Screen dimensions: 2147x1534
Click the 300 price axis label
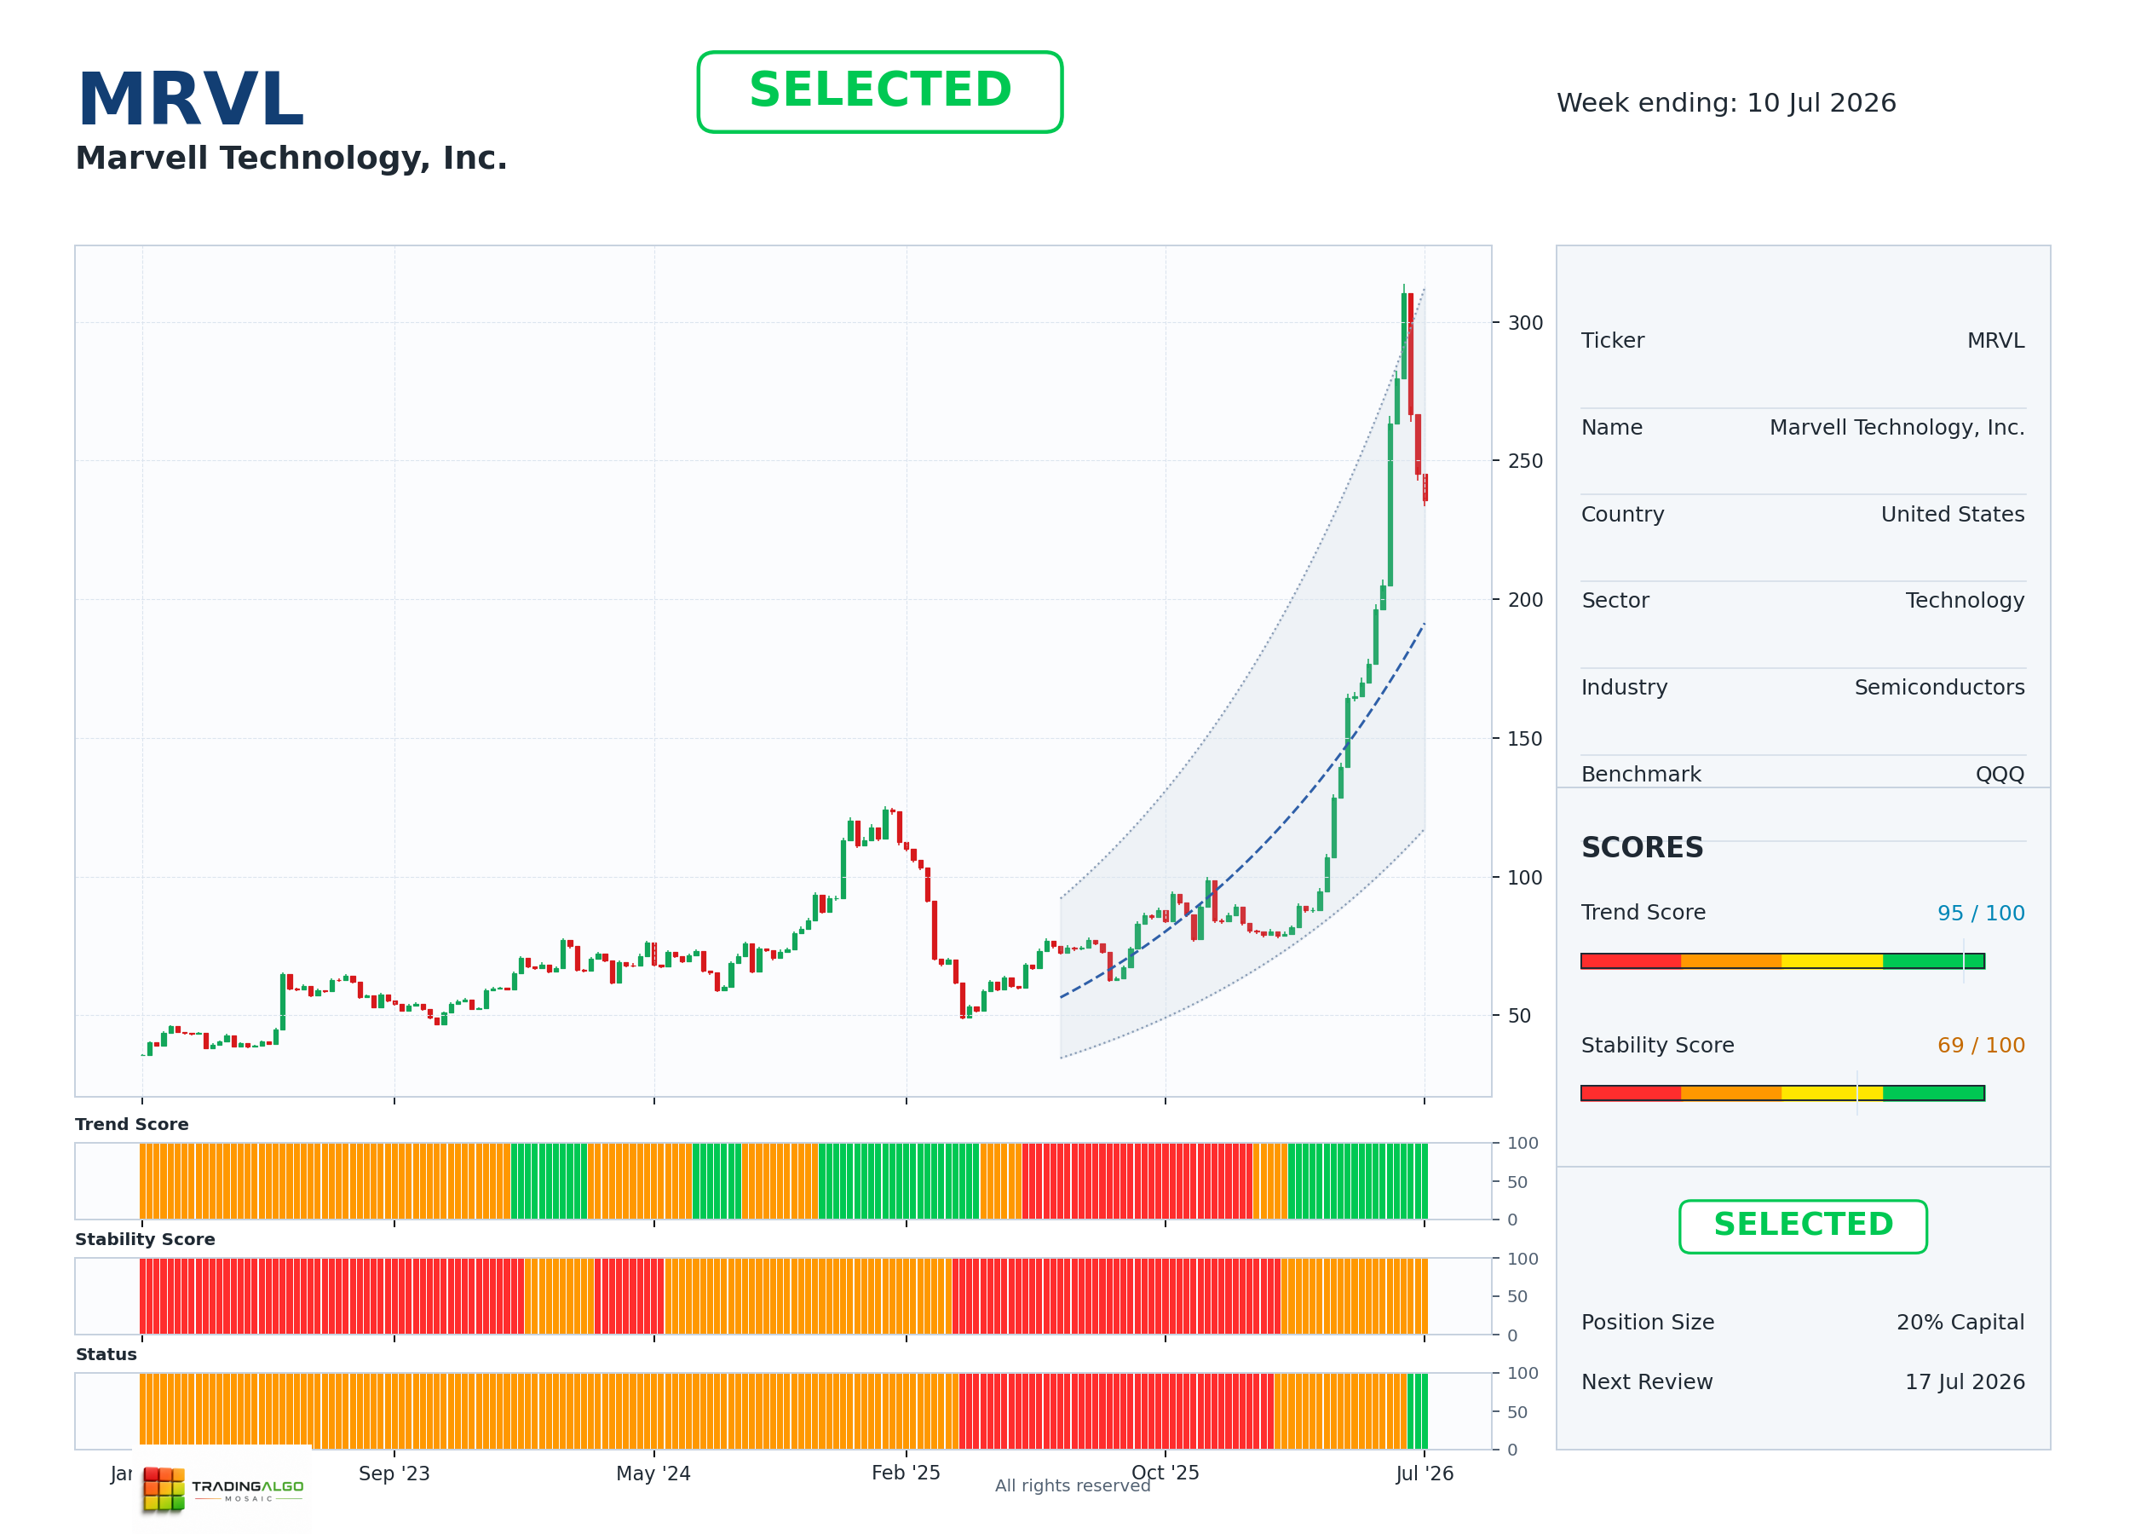(1525, 323)
